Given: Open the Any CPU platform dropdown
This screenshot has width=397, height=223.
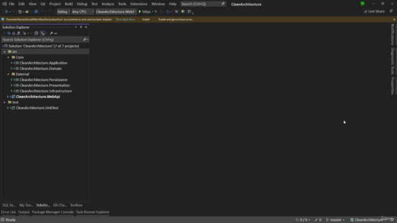Looking at the screenshot, I should click(83, 12).
